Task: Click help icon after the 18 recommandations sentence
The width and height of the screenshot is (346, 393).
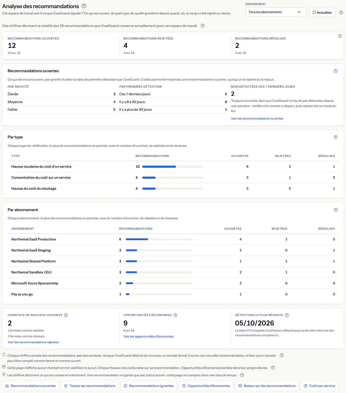Action: [x=203, y=26]
